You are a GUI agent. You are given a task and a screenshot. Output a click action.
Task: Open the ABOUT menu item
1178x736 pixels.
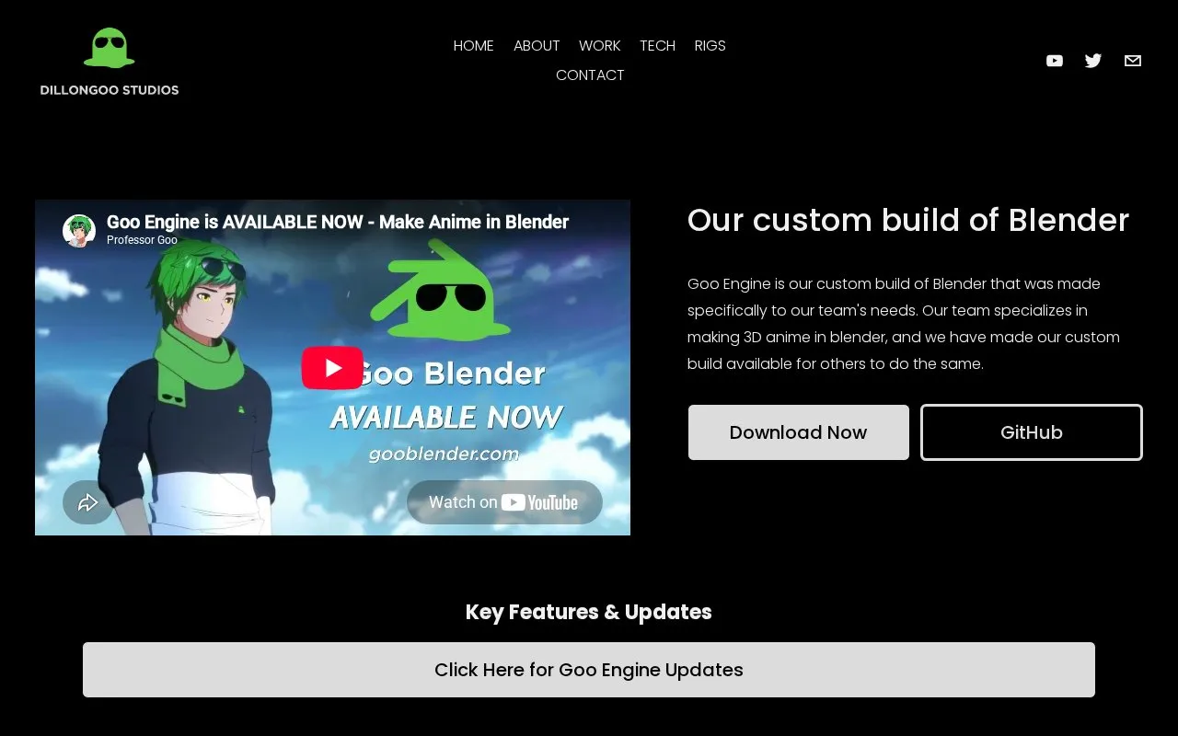[x=537, y=46]
